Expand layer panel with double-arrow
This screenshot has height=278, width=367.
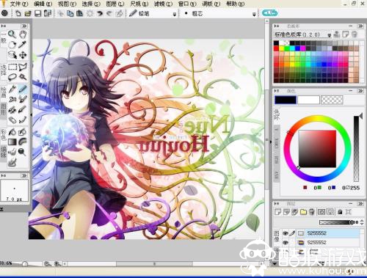[360, 203]
